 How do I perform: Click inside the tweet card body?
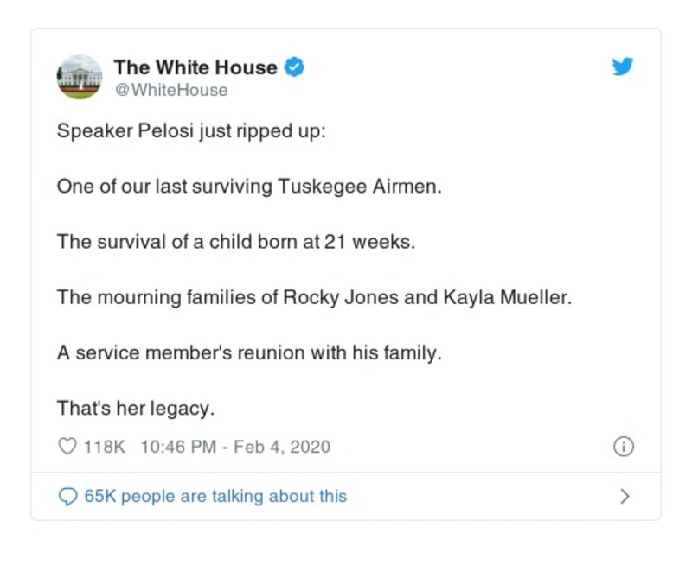point(346,259)
